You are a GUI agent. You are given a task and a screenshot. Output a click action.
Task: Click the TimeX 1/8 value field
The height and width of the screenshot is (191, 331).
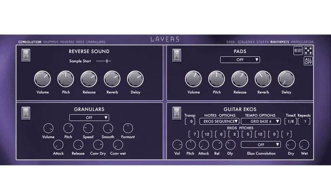click(x=291, y=122)
